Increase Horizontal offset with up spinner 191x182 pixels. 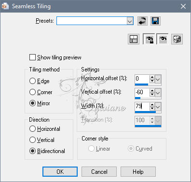pyautogui.click(x=152, y=77)
